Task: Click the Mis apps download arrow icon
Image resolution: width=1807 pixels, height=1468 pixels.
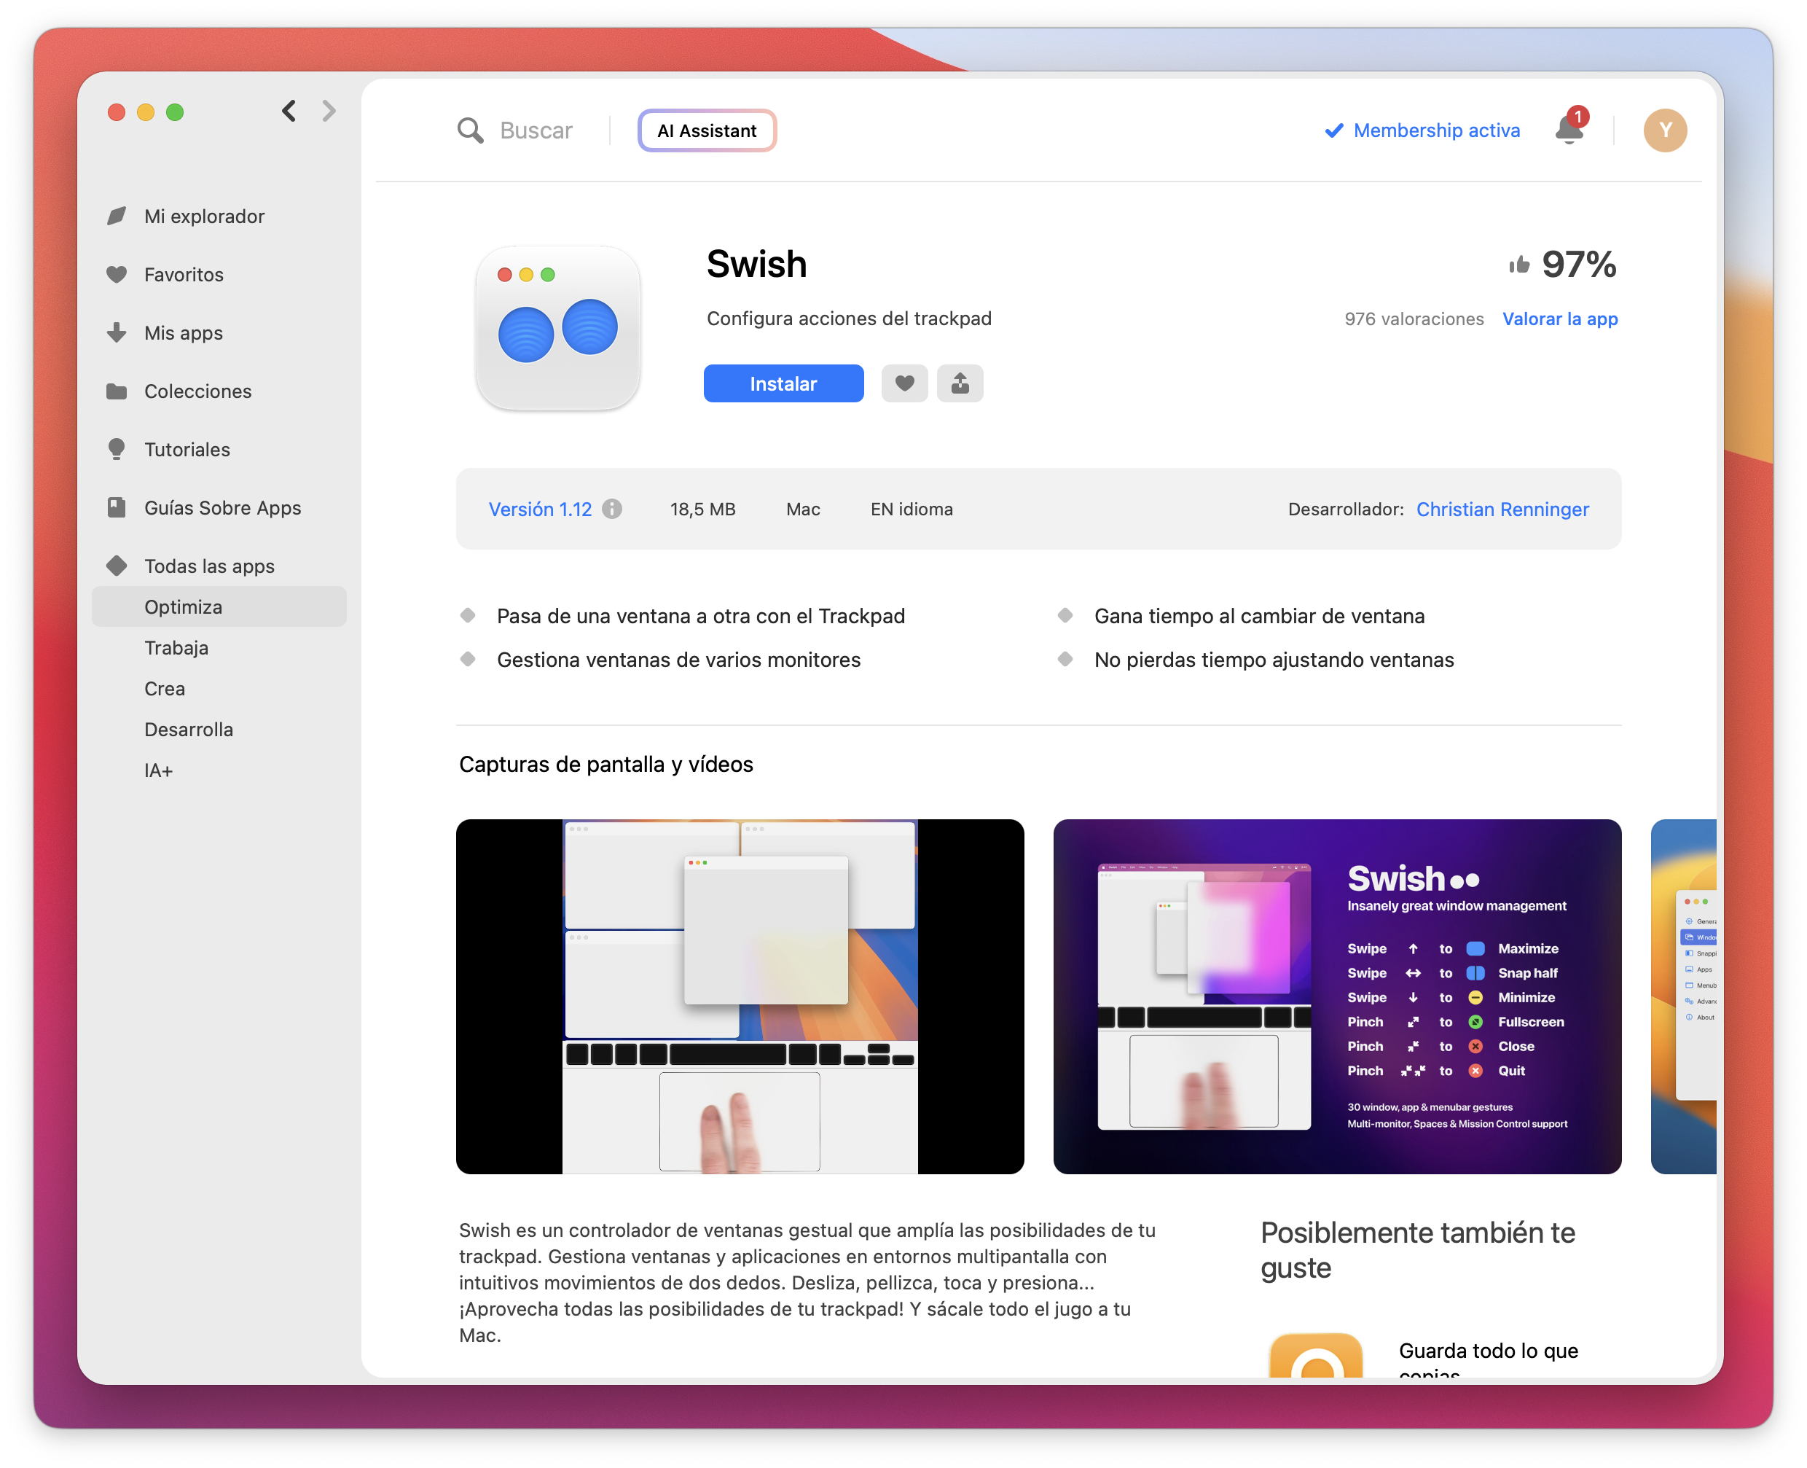Action: tap(117, 332)
